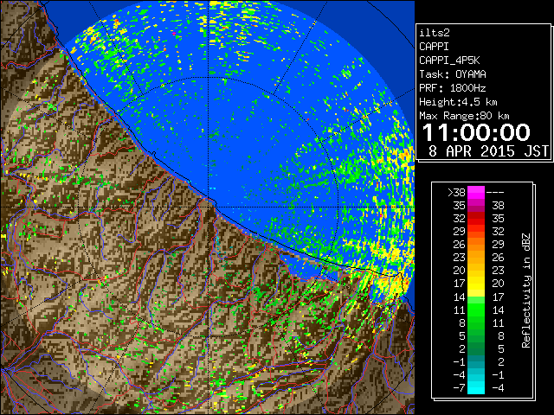The image size is (554, 415).
Task: Click the radar center where dotted crosshairs meet
Action: click(209, 207)
